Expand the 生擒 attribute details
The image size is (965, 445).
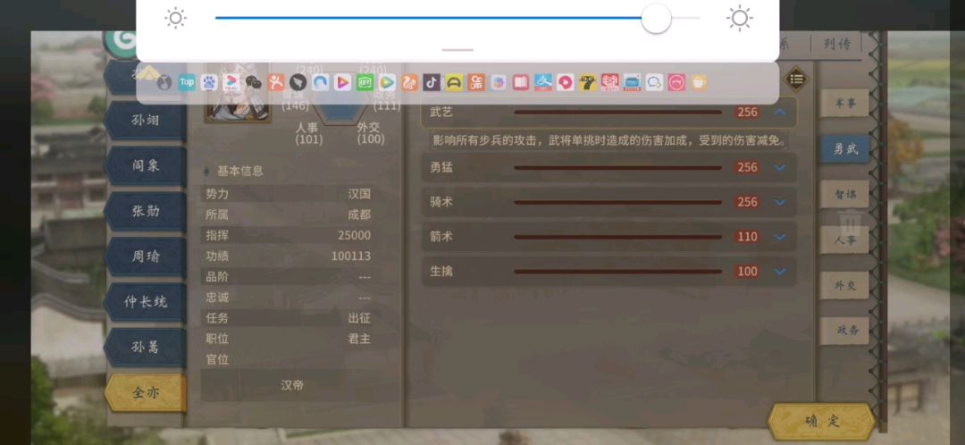click(x=780, y=272)
